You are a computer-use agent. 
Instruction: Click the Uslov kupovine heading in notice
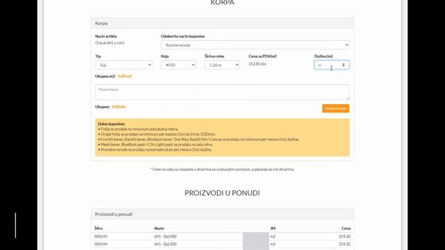(x=111, y=124)
